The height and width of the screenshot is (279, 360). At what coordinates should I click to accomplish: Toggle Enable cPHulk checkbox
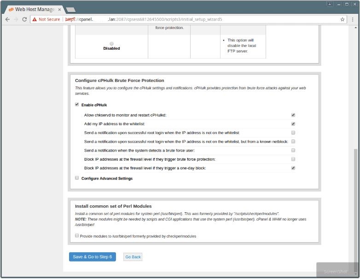click(x=77, y=105)
